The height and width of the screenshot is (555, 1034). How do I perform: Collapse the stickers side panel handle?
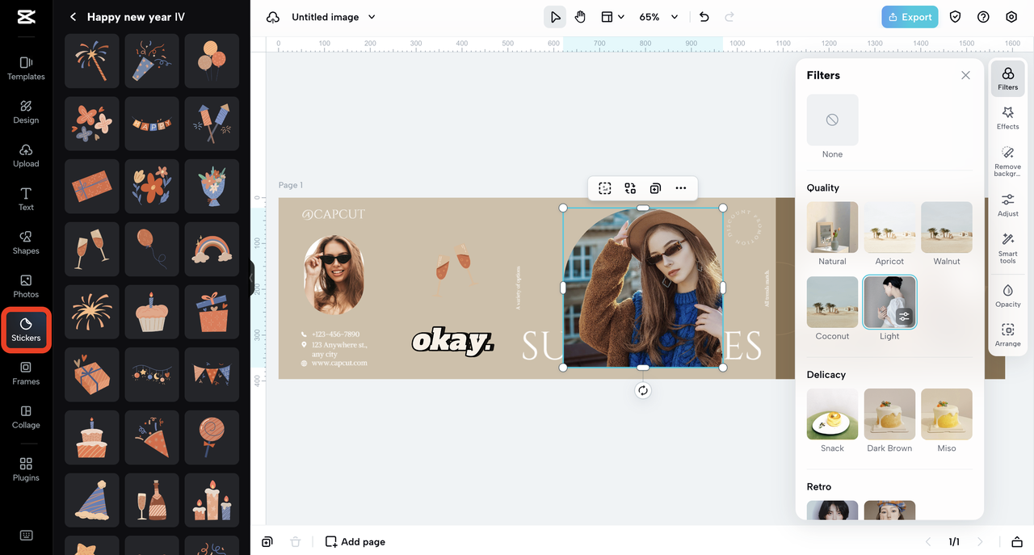(x=251, y=277)
